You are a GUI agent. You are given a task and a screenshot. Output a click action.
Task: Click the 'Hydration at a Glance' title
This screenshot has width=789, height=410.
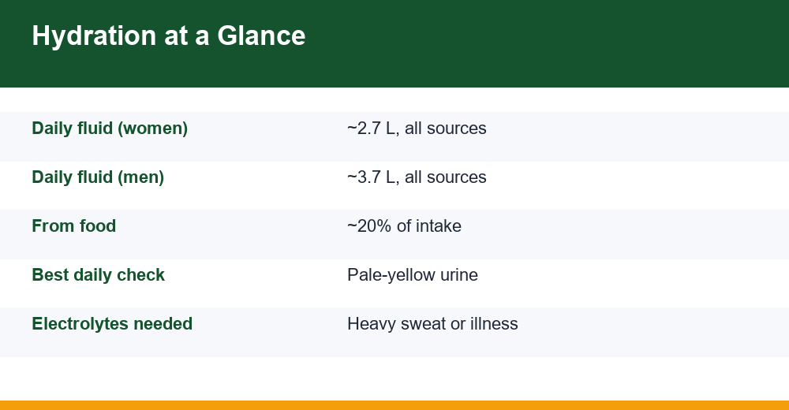(x=169, y=36)
